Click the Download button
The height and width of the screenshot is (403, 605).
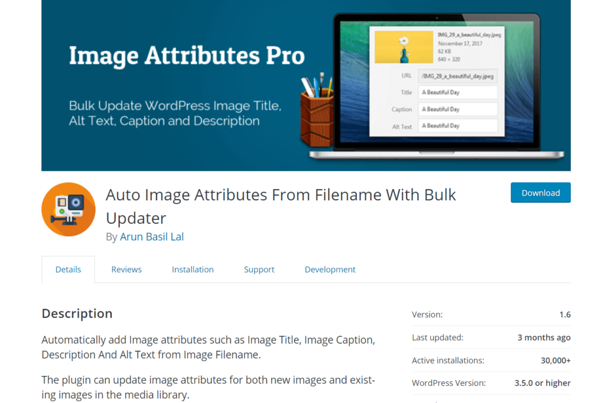540,193
